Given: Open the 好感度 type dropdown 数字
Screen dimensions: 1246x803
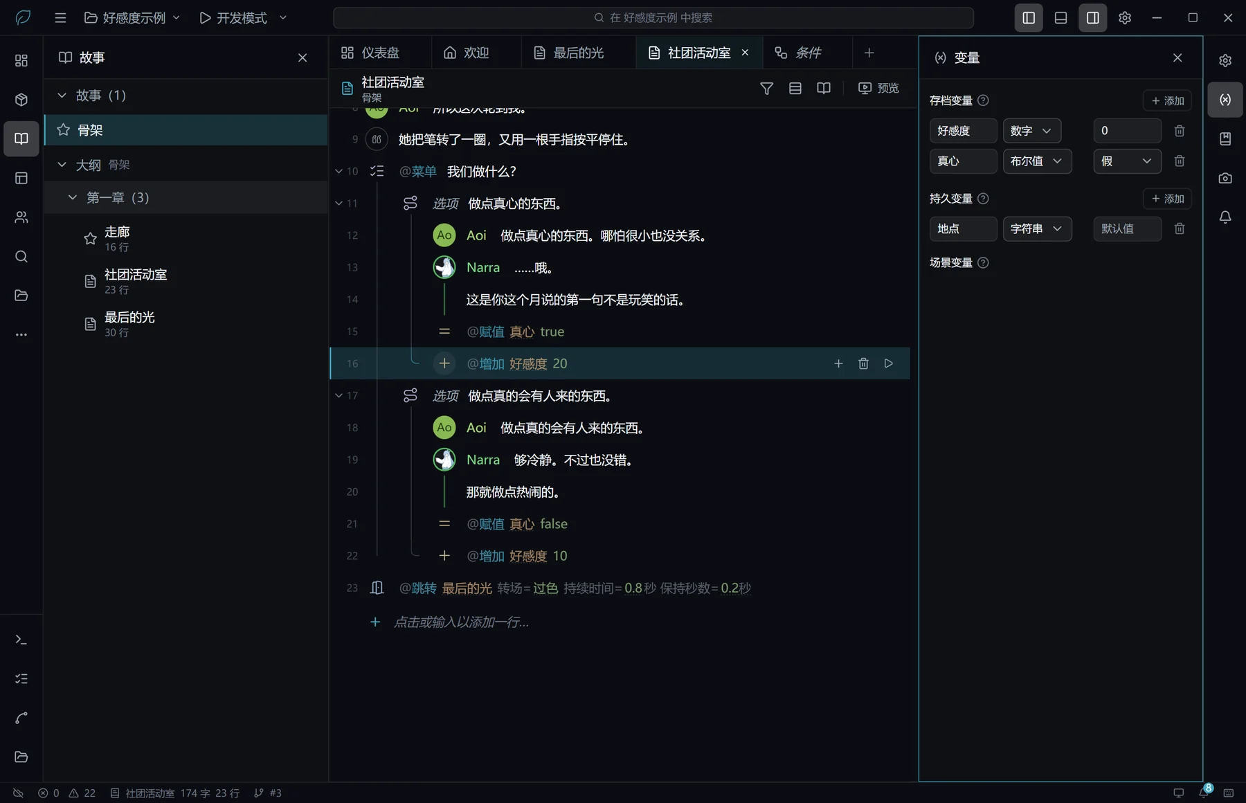Looking at the screenshot, I should [x=1031, y=131].
